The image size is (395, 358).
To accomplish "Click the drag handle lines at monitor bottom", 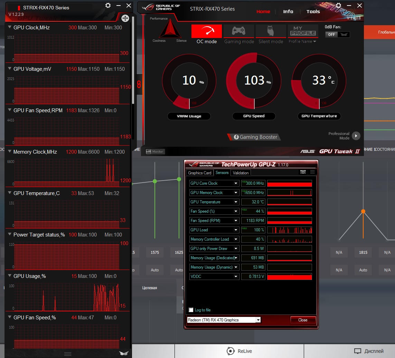I will point(68,354).
